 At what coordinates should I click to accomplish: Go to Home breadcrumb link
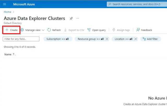[8, 12]
